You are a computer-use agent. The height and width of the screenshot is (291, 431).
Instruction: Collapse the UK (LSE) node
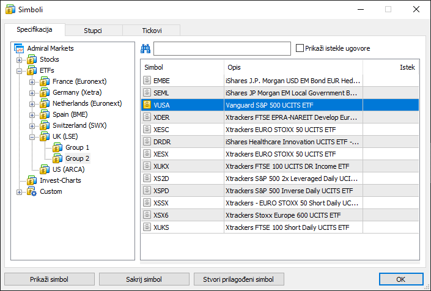point(32,137)
